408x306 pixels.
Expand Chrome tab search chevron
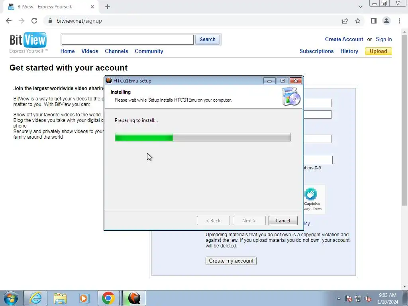[x=360, y=7]
